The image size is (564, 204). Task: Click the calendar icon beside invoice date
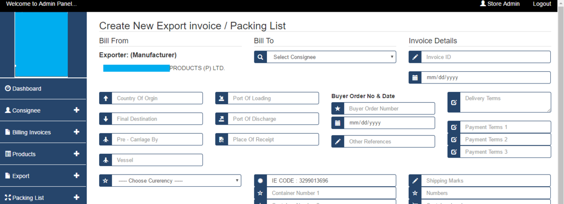[415, 77]
